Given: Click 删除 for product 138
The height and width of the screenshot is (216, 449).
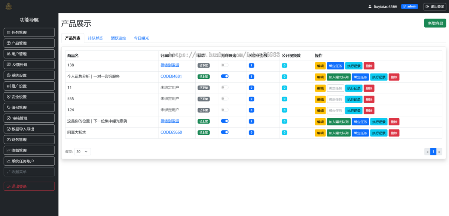Looking at the screenshot, I should click(369, 66).
